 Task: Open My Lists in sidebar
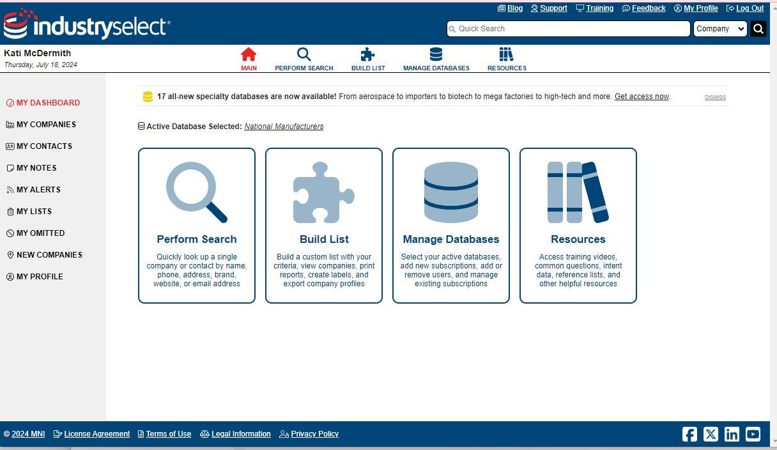[29, 212]
